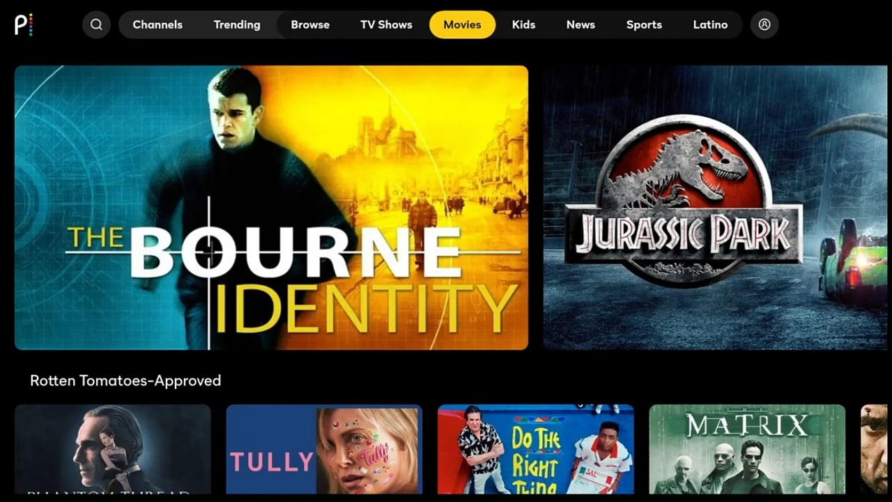The height and width of the screenshot is (502, 892).
Task: Go to the Sports tab
Action: [x=644, y=24]
